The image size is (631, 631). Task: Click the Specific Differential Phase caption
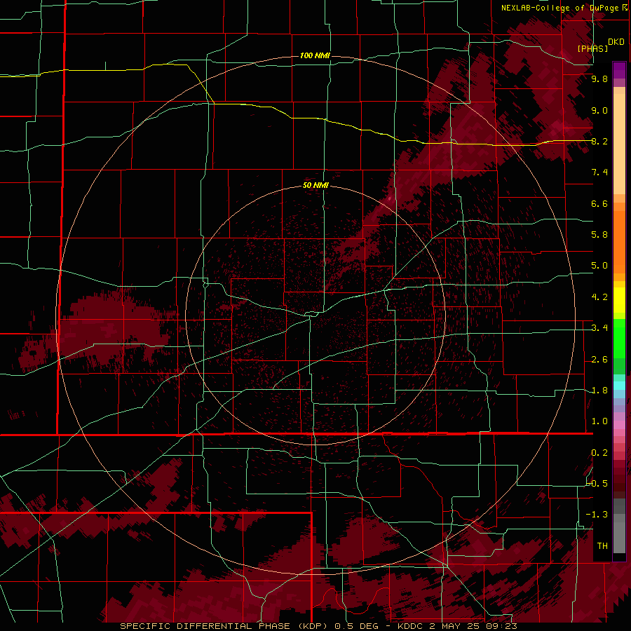(319, 626)
